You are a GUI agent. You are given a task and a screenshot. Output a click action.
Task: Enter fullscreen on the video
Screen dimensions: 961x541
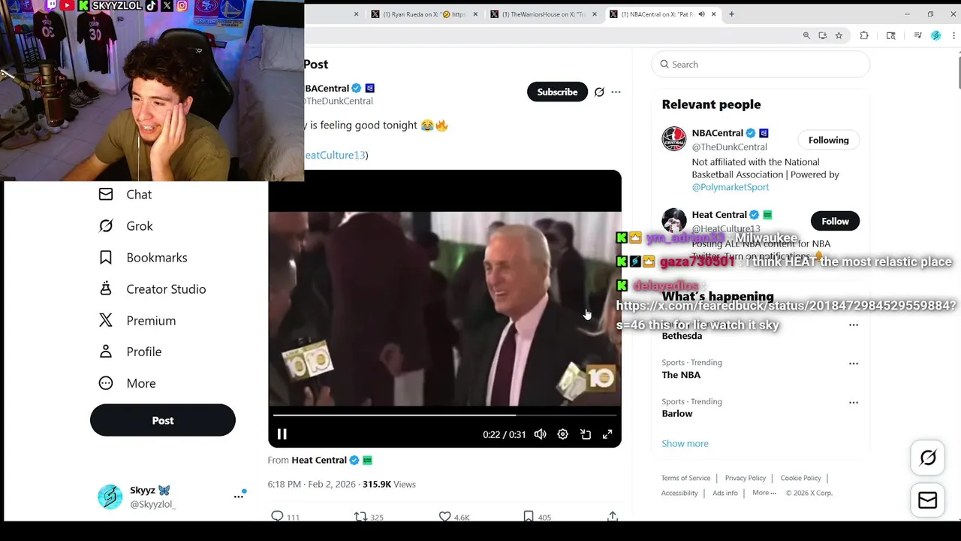607,434
